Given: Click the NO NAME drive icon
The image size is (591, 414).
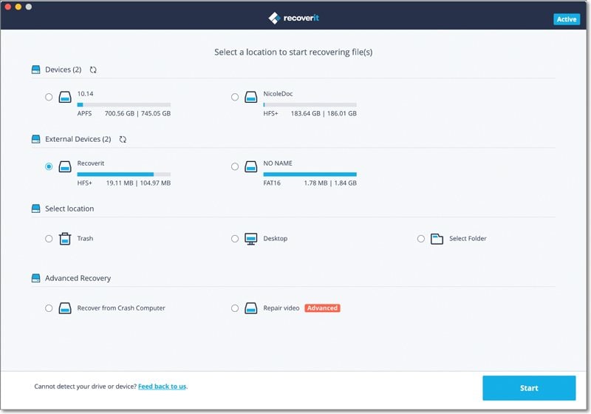Looking at the screenshot, I should pos(251,166).
